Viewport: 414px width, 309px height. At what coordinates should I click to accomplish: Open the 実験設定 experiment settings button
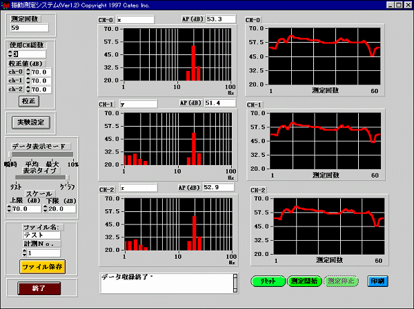coord(31,122)
